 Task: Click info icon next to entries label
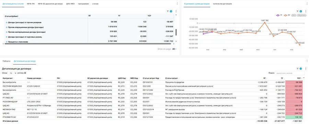click(x=25, y=73)
